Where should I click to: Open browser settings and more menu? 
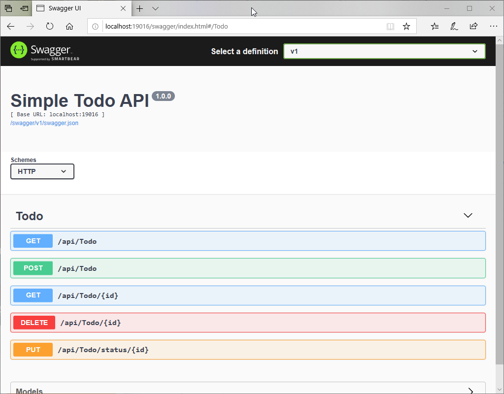493,27
